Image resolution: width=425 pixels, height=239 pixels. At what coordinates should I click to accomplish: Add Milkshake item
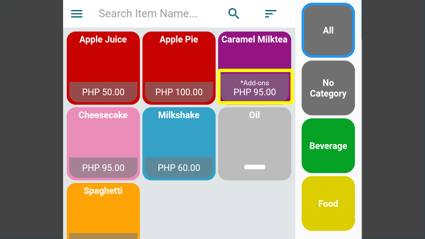(179, 144)
